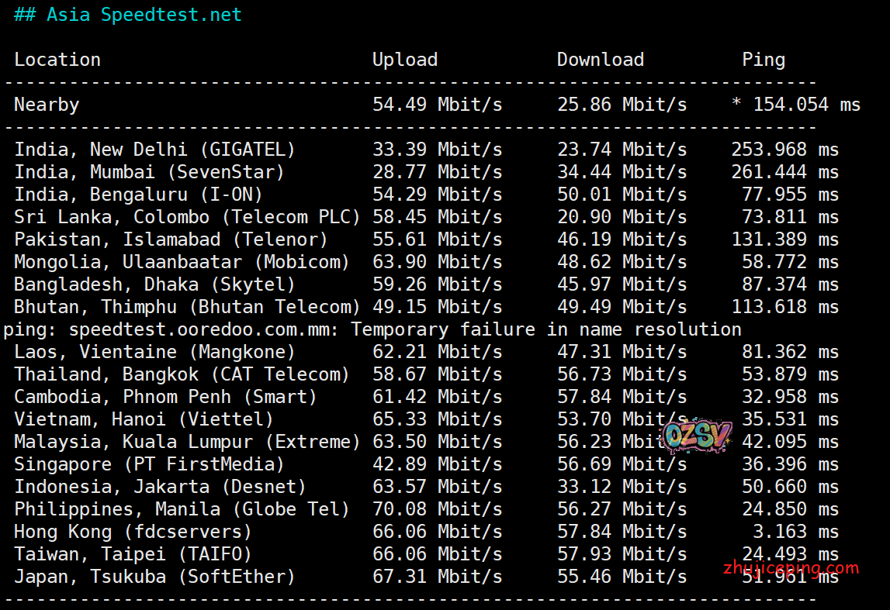Click the Nearby row label

47,105
